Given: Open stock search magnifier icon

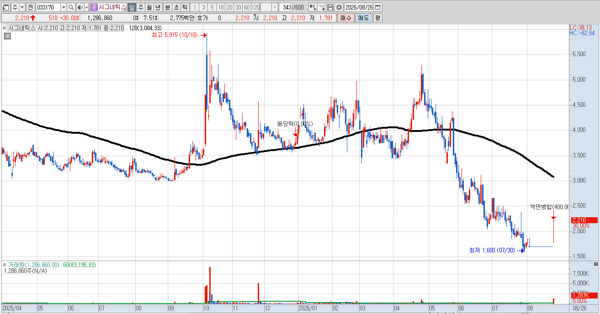Looking at the screenshot, I should (71, 7).
